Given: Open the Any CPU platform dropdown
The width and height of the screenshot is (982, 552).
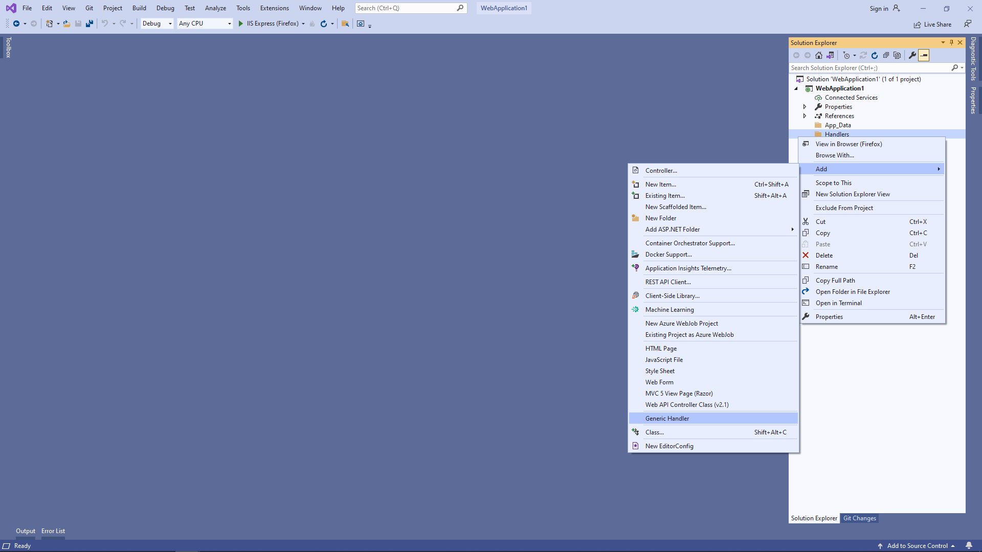Looking at the screenshot, I should pos(204,24).
